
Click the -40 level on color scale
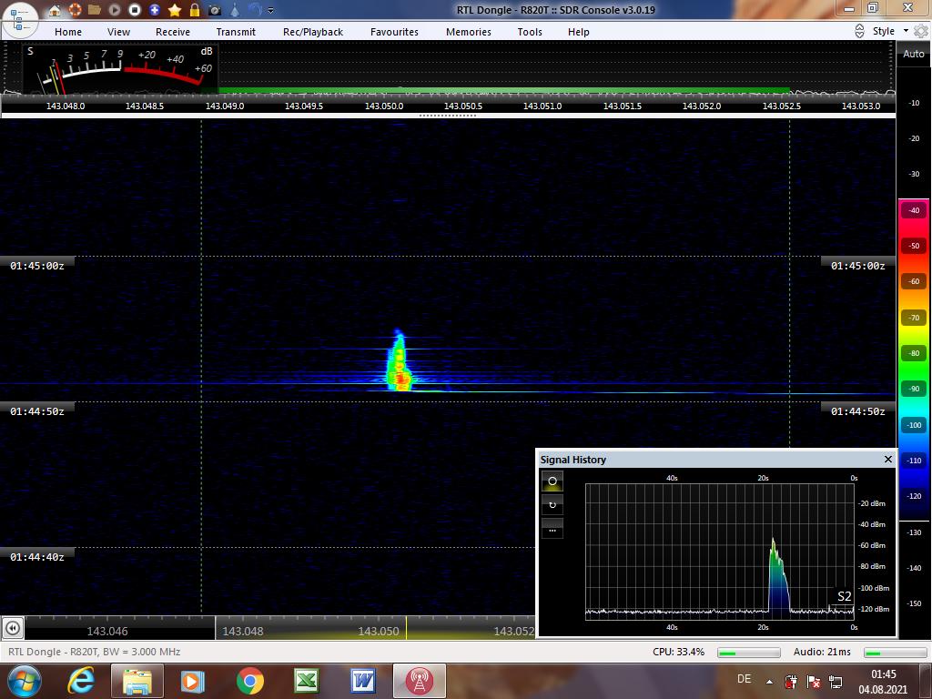(x=914, y=210)
